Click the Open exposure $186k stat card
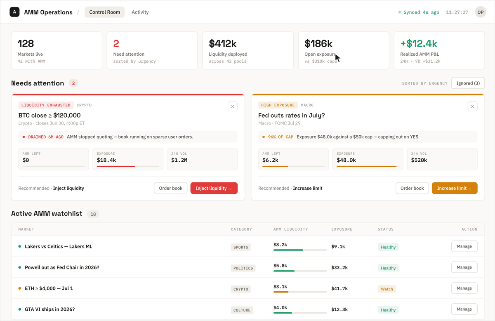Image resolution: width=495 pixels, height=321 pixels. 344,50
